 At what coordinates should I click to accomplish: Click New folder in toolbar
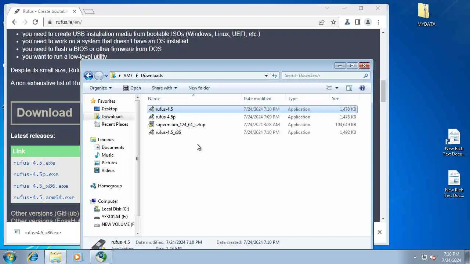(199, 88)
